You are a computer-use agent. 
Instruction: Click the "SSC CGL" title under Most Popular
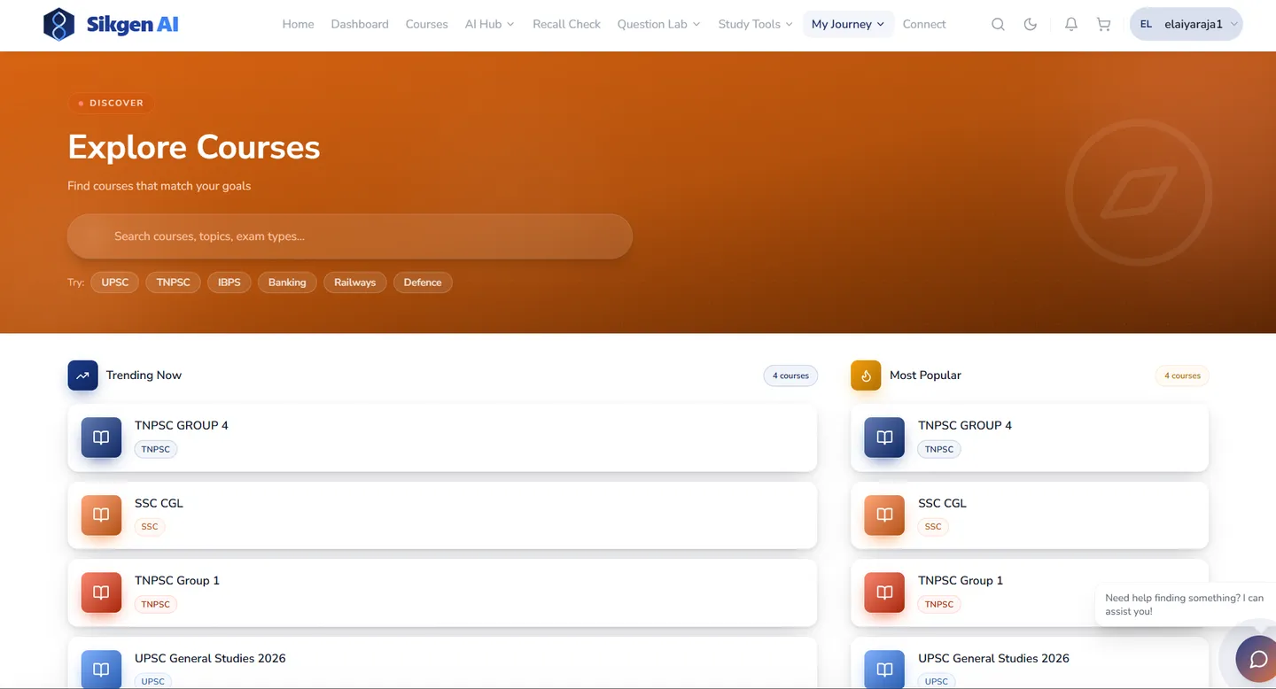(942, 503)
